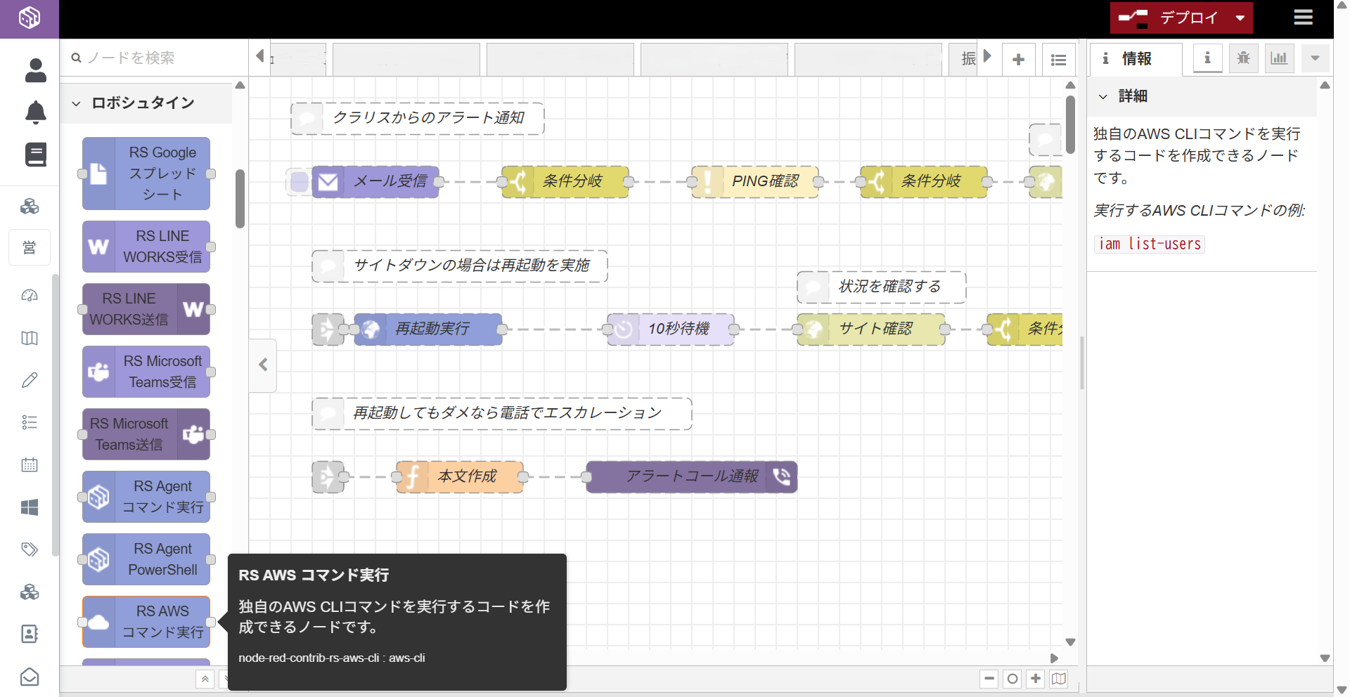Viewport: 1350px width, 697px height.
Task: Open the bulleted list icon in left sidebar
Action: 30,422
